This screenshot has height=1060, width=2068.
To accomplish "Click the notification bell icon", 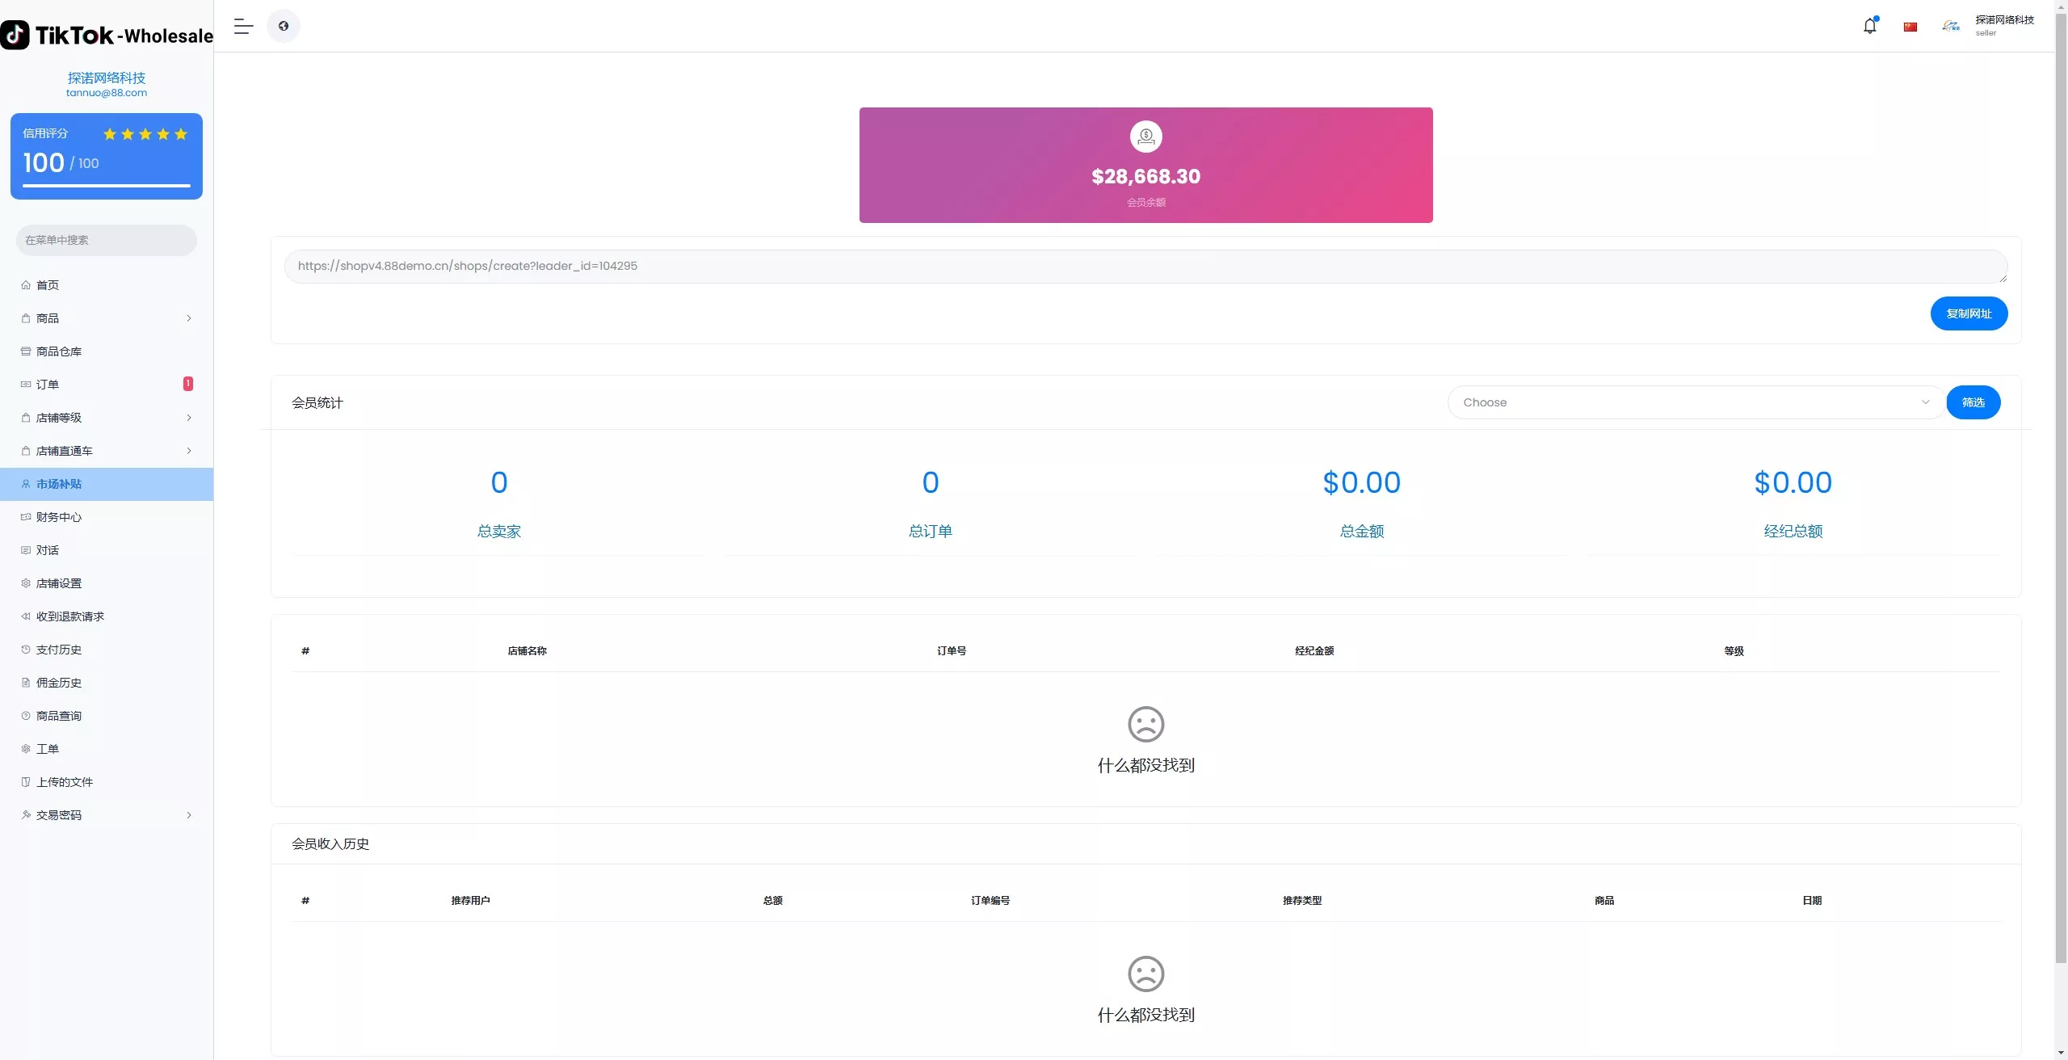I will (1869, 26).
